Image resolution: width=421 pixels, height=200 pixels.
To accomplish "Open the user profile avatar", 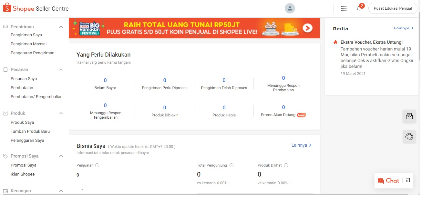I will pyautogui.click(x=290, y=8).
